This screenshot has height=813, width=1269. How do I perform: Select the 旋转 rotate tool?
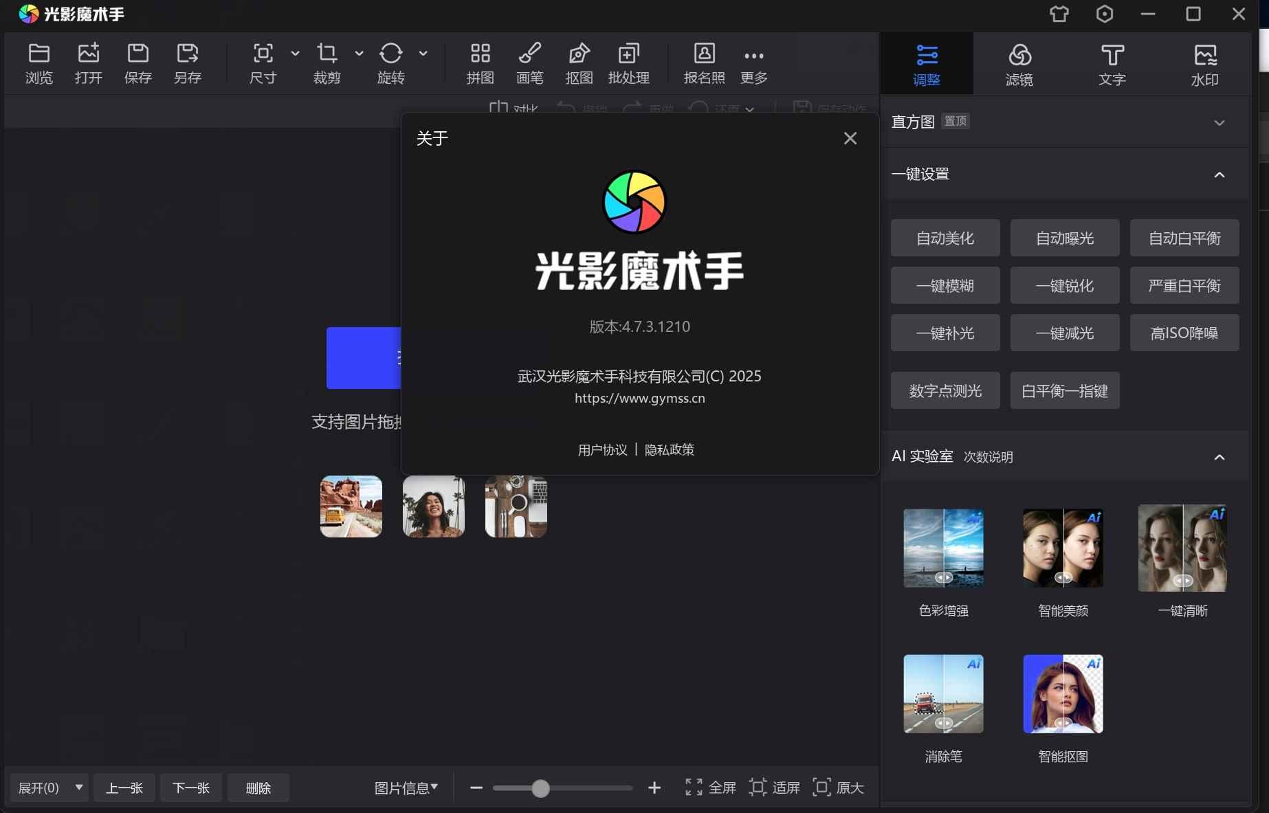tap(391, 63)
